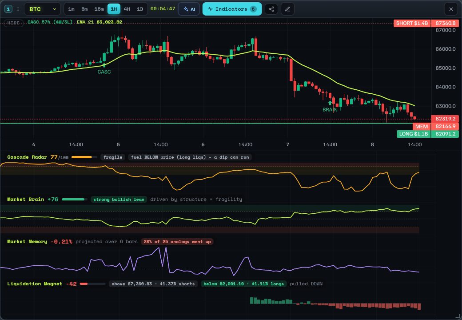Click the Market Brain green progress bar
Viewport: 462px width, 320px height.
tap(75, 200)
